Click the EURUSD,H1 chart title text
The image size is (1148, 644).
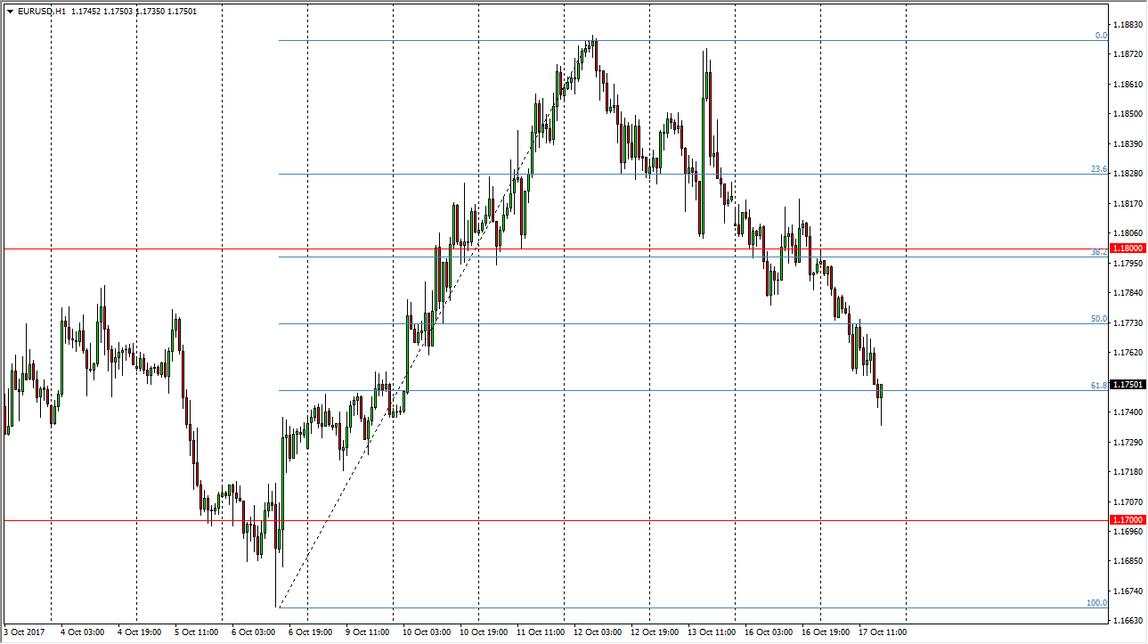[42, 12]
